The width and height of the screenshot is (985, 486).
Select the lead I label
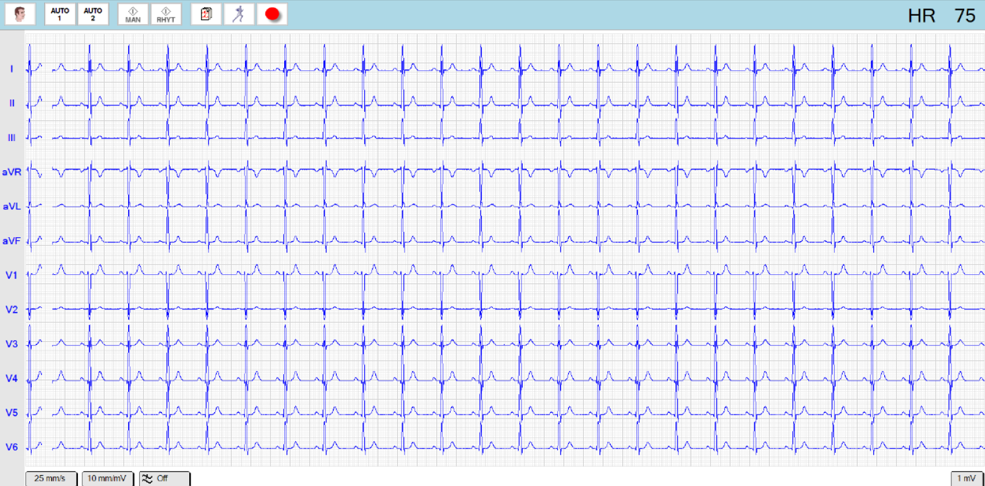coord(12,69)
